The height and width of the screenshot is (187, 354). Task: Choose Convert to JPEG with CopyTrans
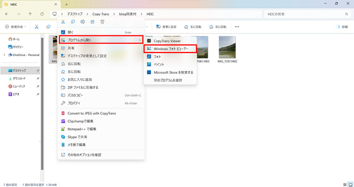[101, 113]
